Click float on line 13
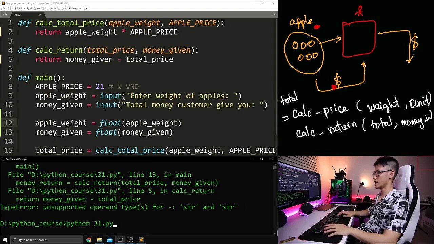434x244 pixels. pos(106,132)
